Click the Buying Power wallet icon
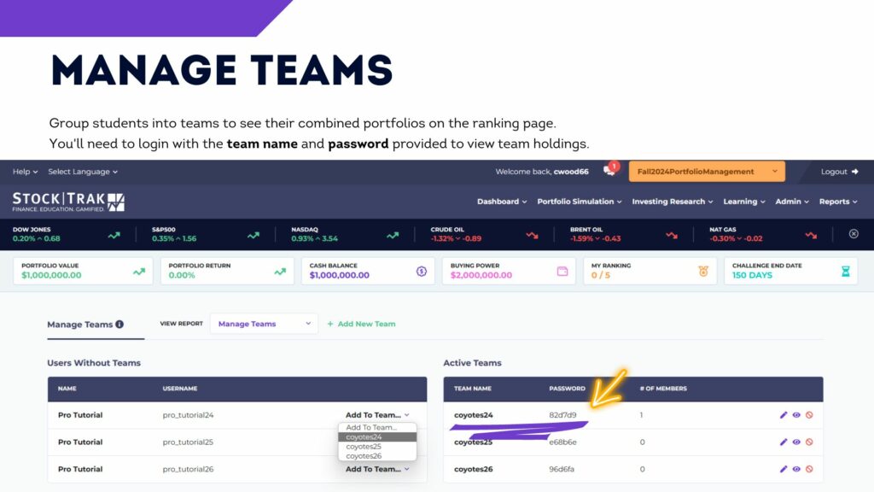The width and height of the screenshot is (874, 492). [562, 272]
